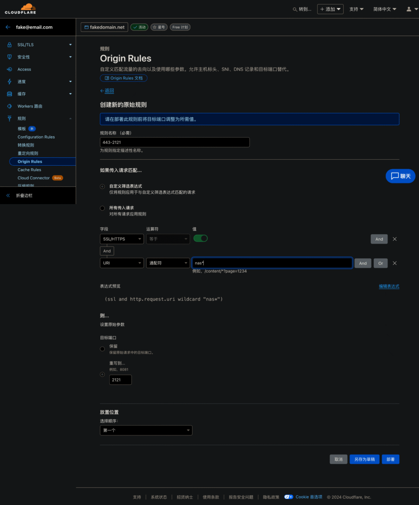Open the Access sidebar item
Image resolution: width=419 pixels, height=505 pixels.
coord(24,70)
